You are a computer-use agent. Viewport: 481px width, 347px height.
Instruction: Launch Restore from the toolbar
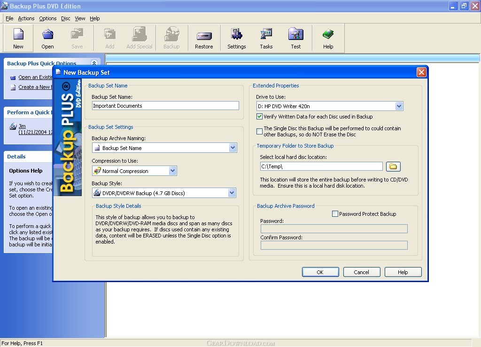pyautogui.click(x=204, y=39)
